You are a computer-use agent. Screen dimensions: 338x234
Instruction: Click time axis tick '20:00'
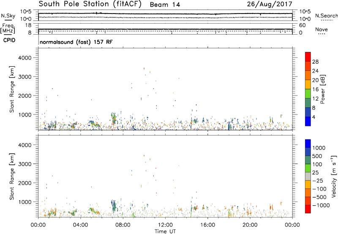[250, 225]
